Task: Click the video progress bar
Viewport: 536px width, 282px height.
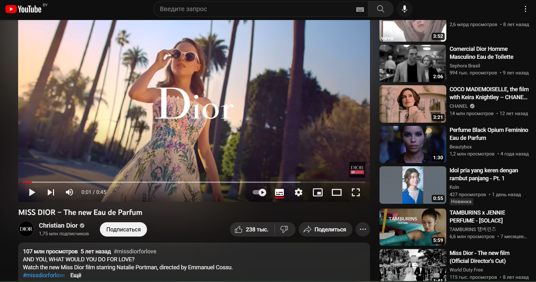Action: click(194, 182)
